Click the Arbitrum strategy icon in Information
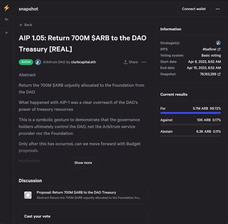Image resolution: width=228 pixels, height=224 pixels. click(x=218, y=43)
